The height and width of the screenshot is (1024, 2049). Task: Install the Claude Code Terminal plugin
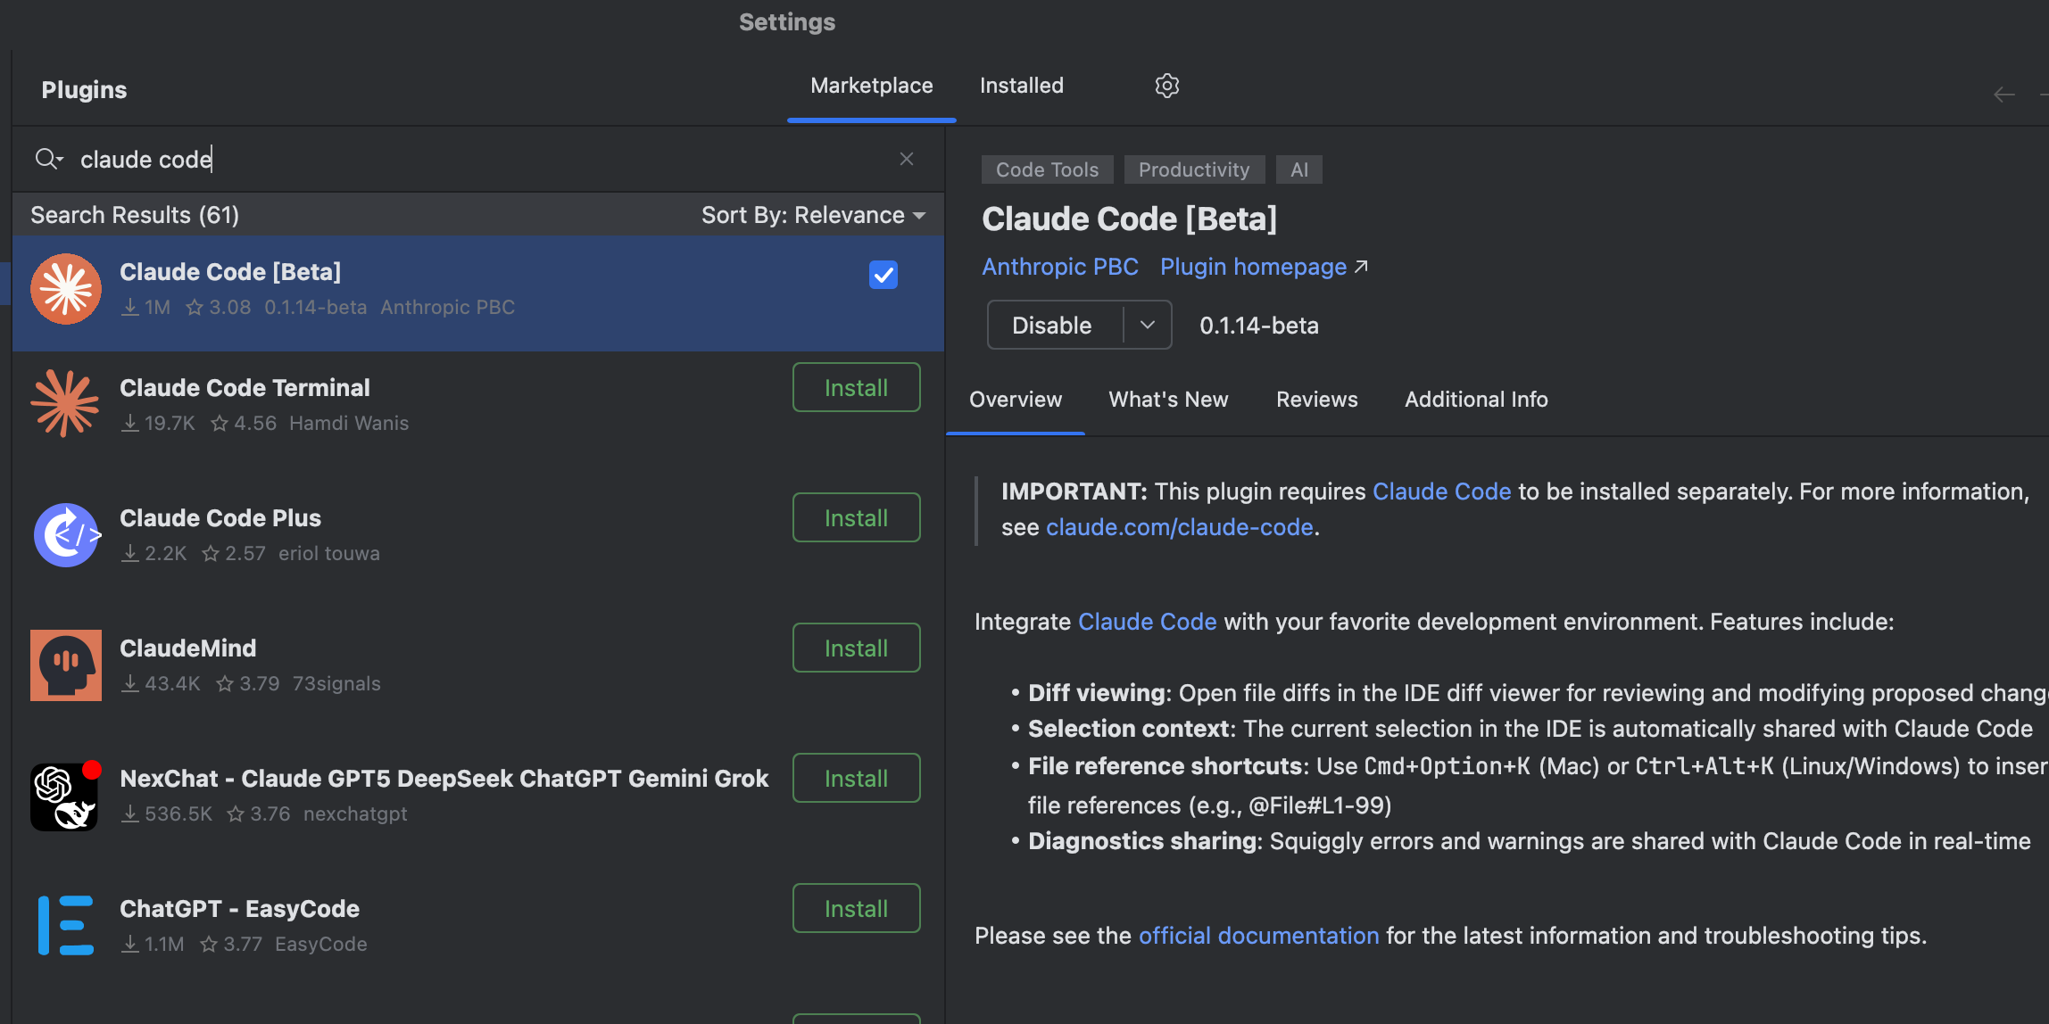pyautogui.click(x=856, y=388)
